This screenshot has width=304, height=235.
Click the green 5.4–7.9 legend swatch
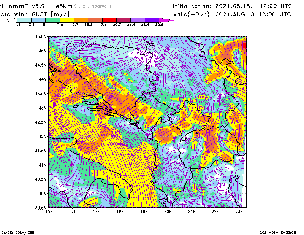coord(52,20)
